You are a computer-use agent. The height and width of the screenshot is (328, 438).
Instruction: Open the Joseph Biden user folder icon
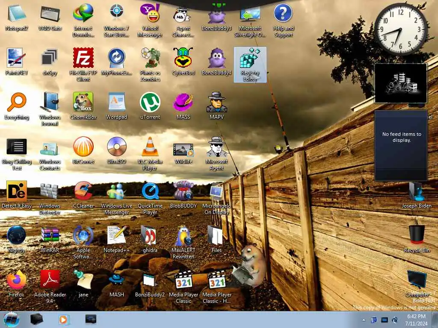pyautogui.click(x=417, y=195)
